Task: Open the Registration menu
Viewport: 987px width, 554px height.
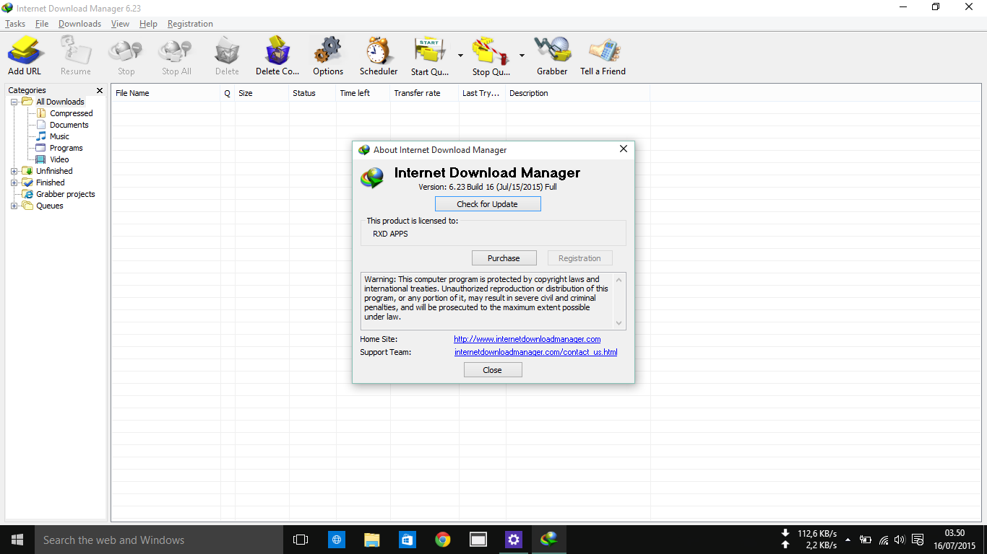Action: pyautogui.click(x=190, y=24)
